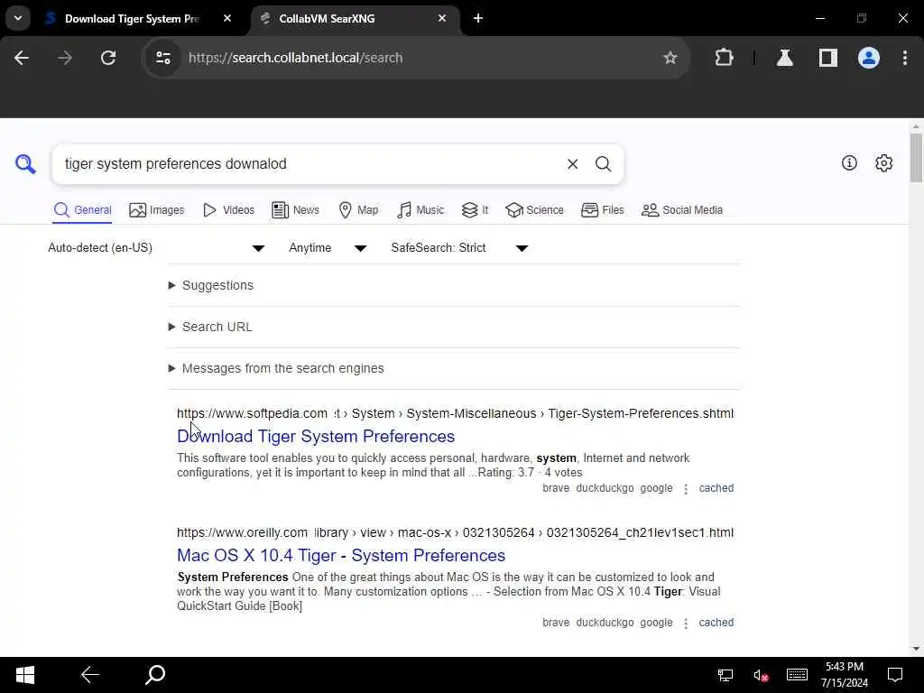
Task: Toggle the browser side panel
Action: [828, 58]
